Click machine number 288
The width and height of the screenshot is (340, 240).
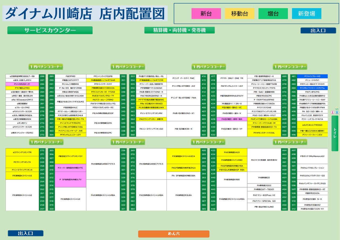tap(42, 76)
